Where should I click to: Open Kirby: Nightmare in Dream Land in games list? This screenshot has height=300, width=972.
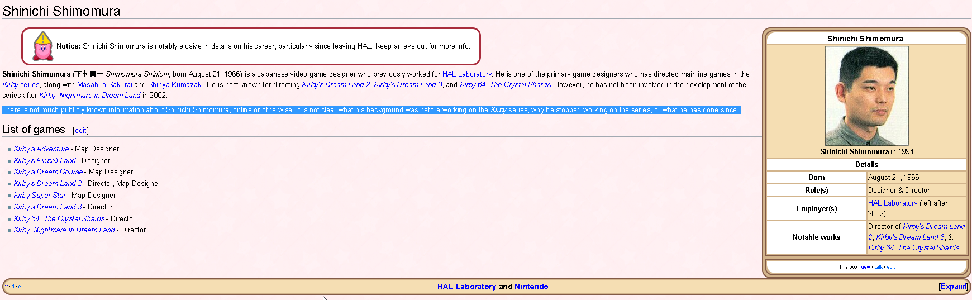(x=64, y=230)
